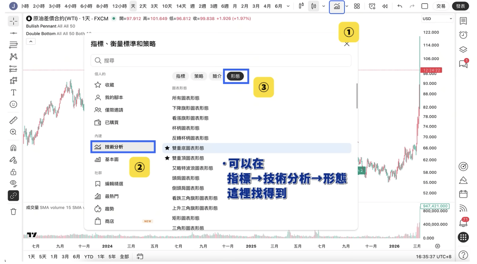Click the dialog list scrollbar thumb

point(357,96)
